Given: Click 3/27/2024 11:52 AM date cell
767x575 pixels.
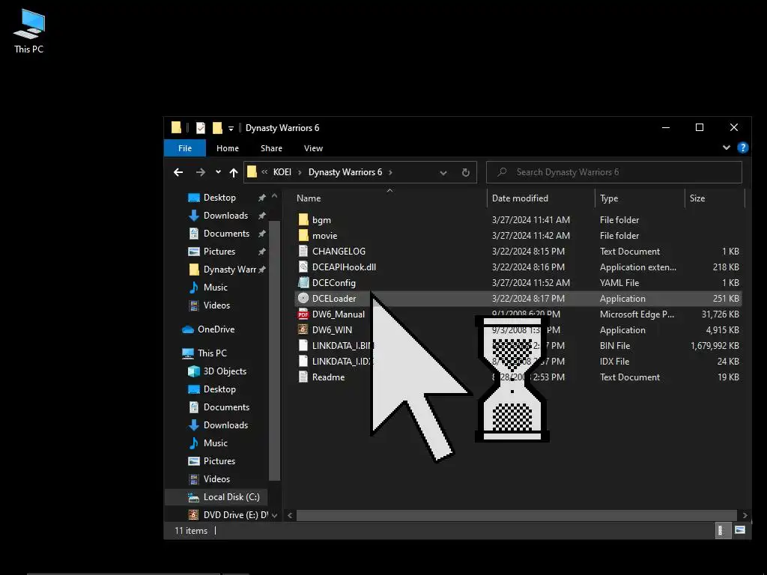Looking at the screenshot, I should pyautogui.click(x=531, y=282).
